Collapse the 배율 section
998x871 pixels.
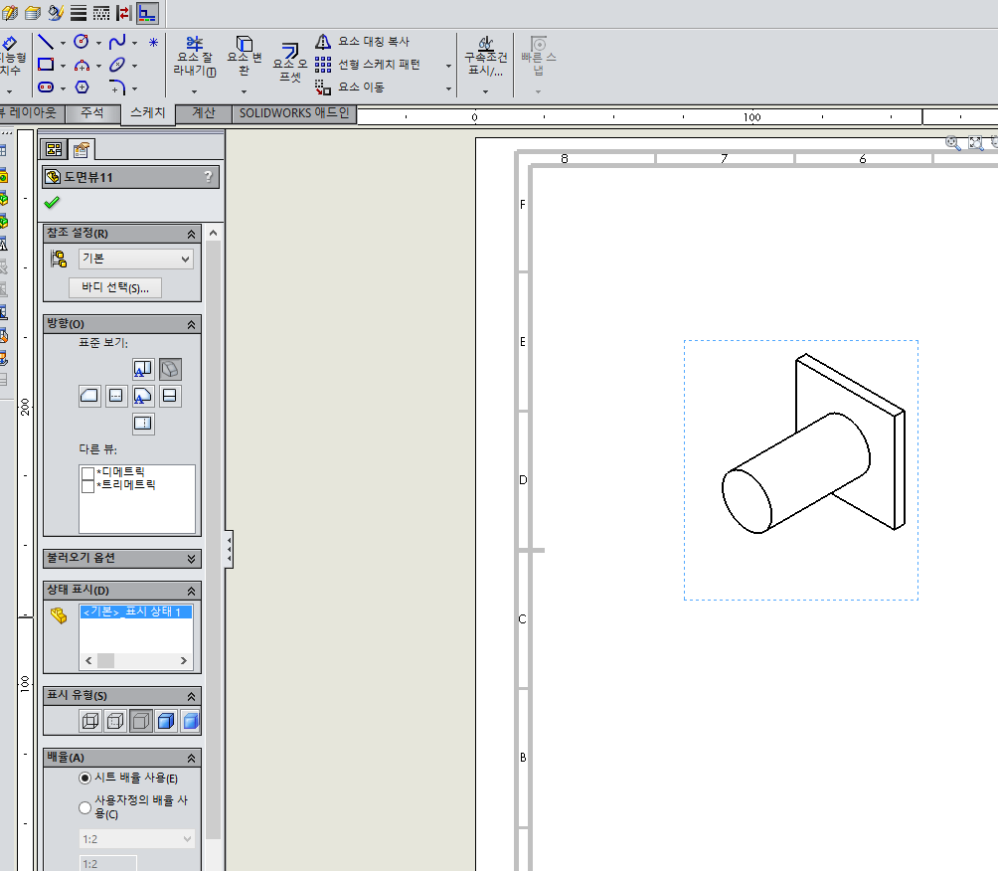(x=191, y=759)
